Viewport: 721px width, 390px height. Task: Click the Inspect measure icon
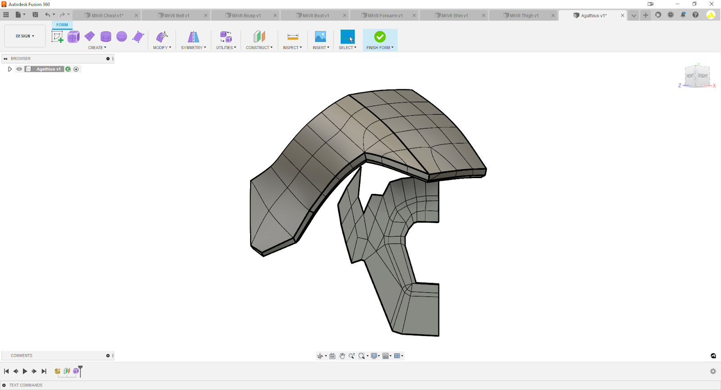point(292,37)
